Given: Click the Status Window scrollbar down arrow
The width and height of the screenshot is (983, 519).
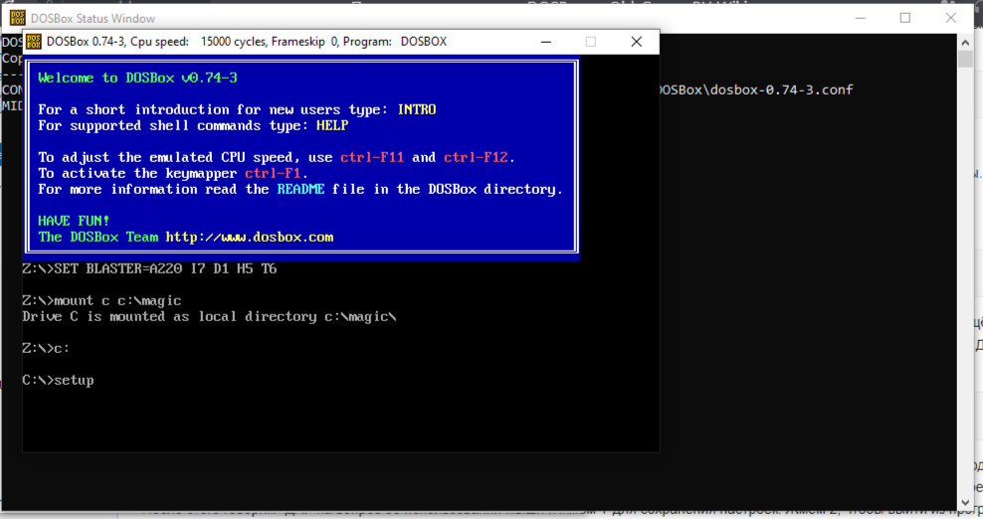Looking at the screenshot, I should [965, 503].
